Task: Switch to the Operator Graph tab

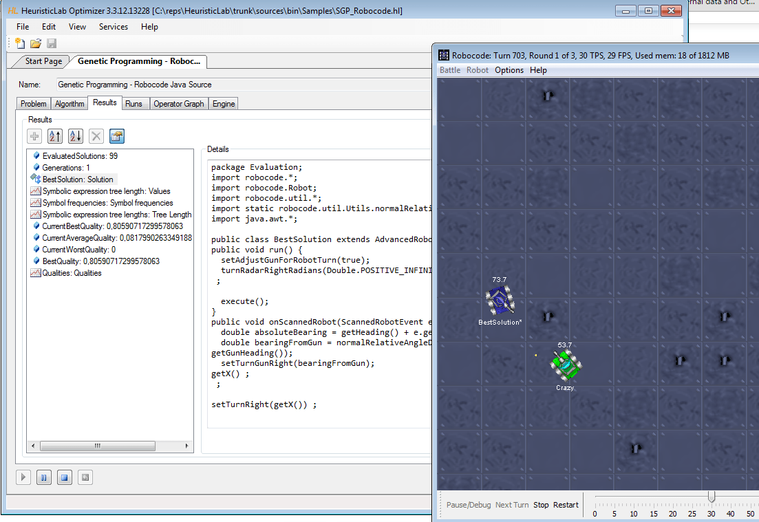Action: point(178,104)
